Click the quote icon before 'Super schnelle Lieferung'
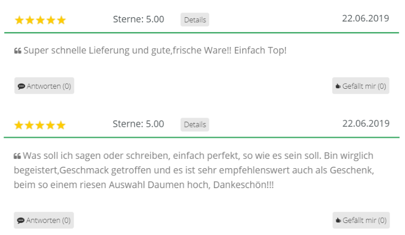 click(x=18, y=51)
